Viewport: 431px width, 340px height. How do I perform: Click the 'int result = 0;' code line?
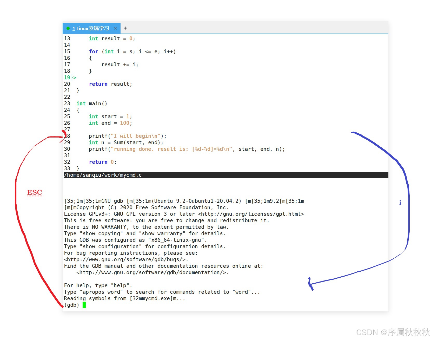coord(112,38)
